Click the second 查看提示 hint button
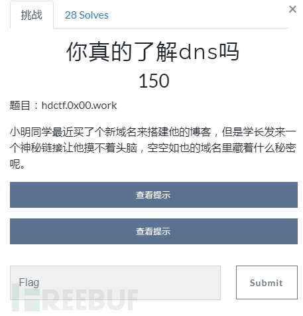303x316 pixels. click(154, 231)
